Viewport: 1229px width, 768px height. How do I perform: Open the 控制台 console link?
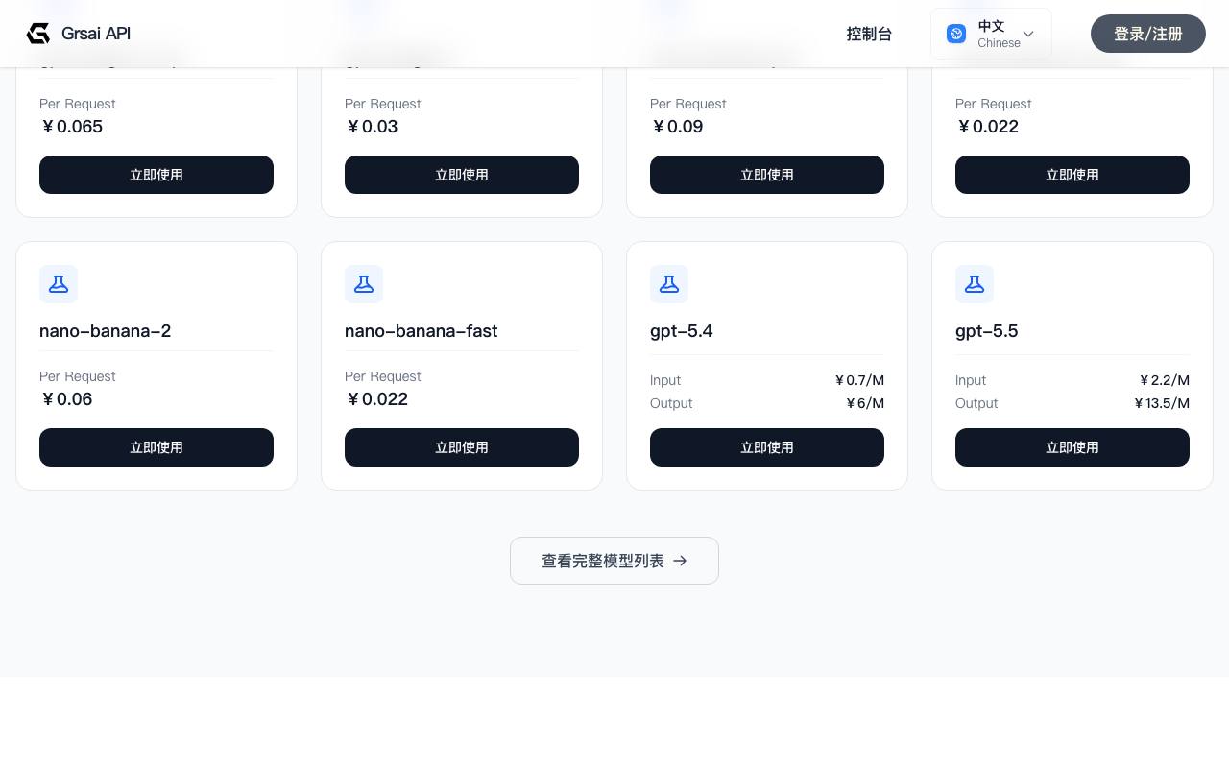869,34
